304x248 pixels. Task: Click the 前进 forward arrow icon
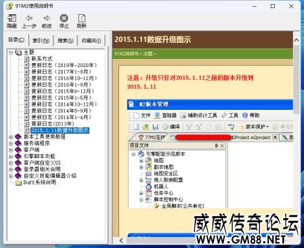click(x=47, y=18)
